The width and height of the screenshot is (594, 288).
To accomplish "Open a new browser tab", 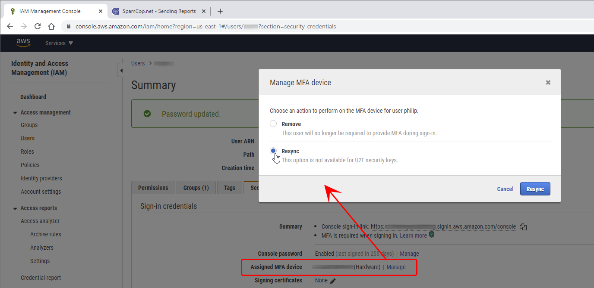I will (x=220, y=11).
